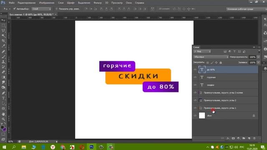Filter layers by type layers icon
The height and width of the screenshot is (150, 267).
(x=234, y=51)
